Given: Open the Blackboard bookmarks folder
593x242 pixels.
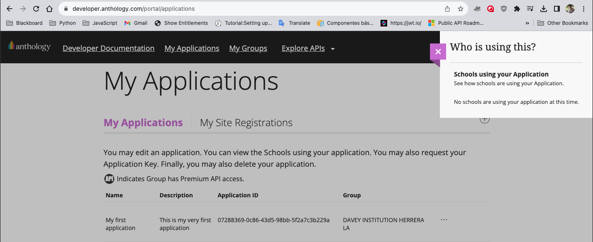Looking at the screenshot, I should pyautogui.click(x=24, y=23).
